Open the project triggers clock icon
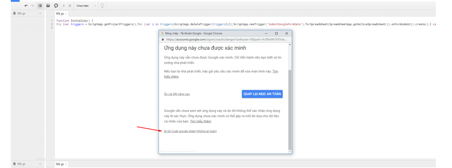 tap(56, 6)
